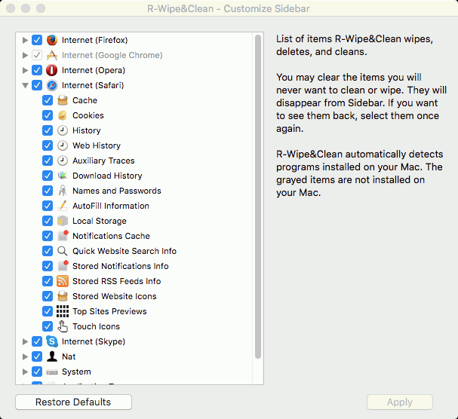Disable Names and Passwords checkbox
The width and height of the screenshot is (458, 419).
click(x=48, y=191)
